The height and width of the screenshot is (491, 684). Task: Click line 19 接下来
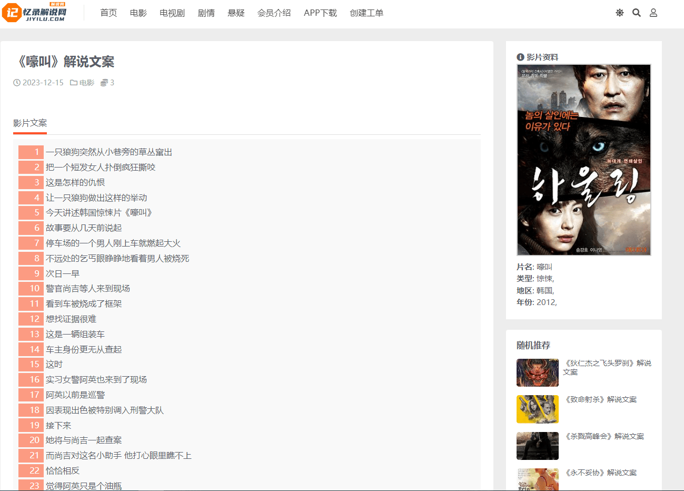[x=58, y=426]
